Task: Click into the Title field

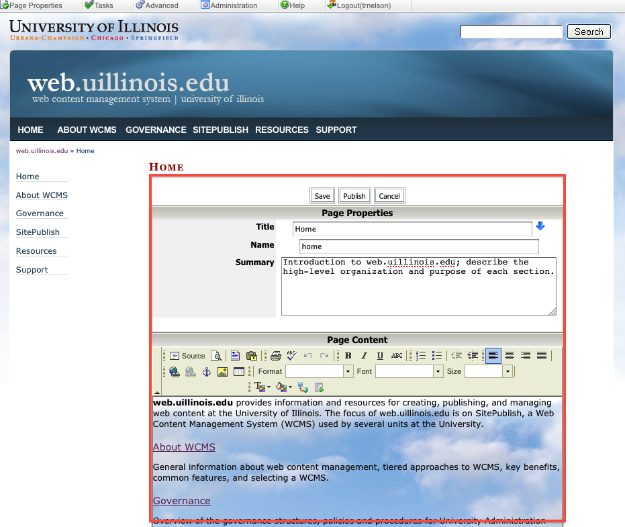Action: click(x=412, y=229)
